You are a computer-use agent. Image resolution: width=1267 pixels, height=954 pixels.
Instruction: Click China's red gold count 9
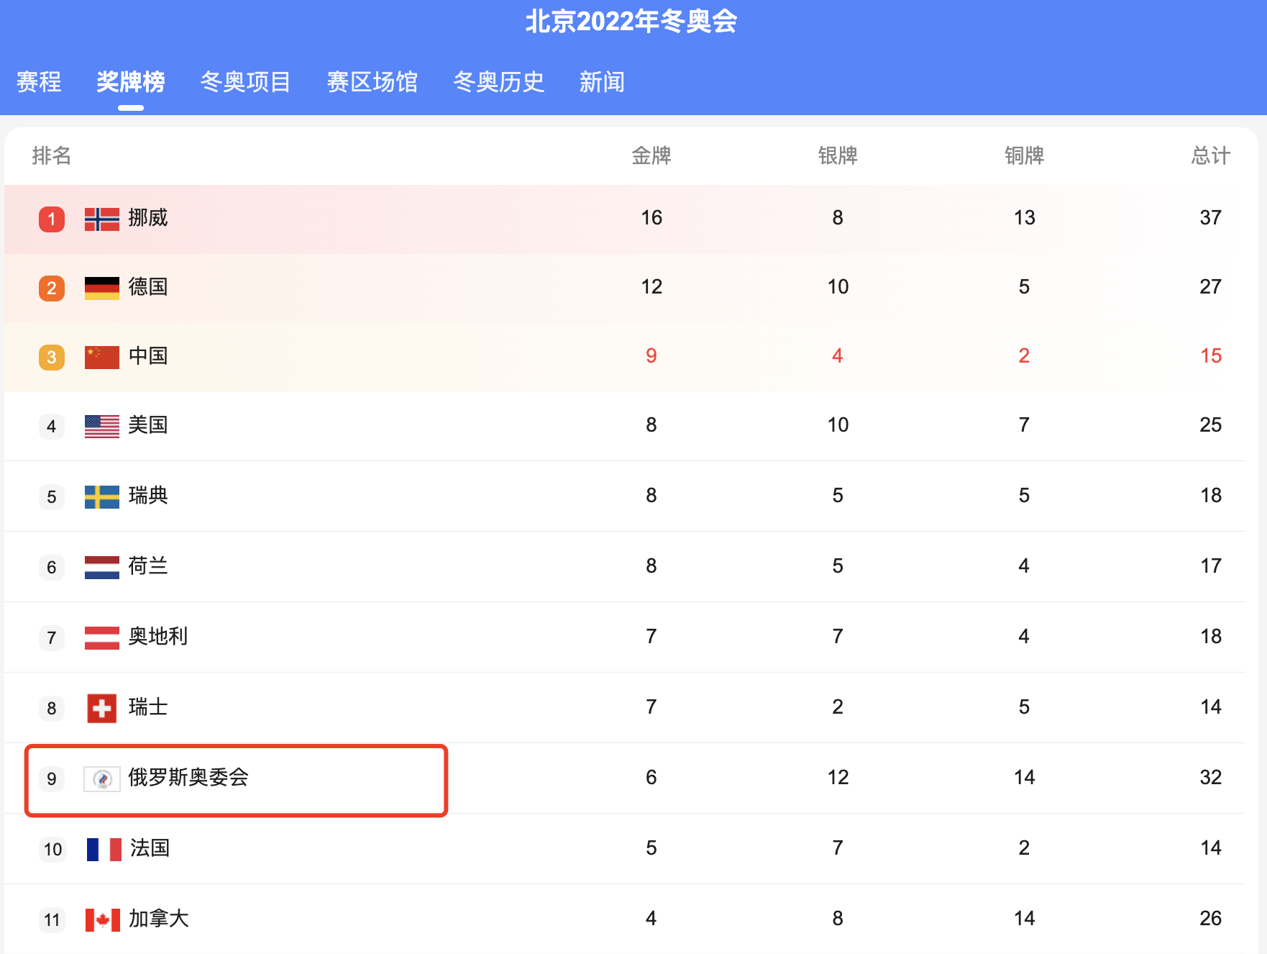(651, 355)
